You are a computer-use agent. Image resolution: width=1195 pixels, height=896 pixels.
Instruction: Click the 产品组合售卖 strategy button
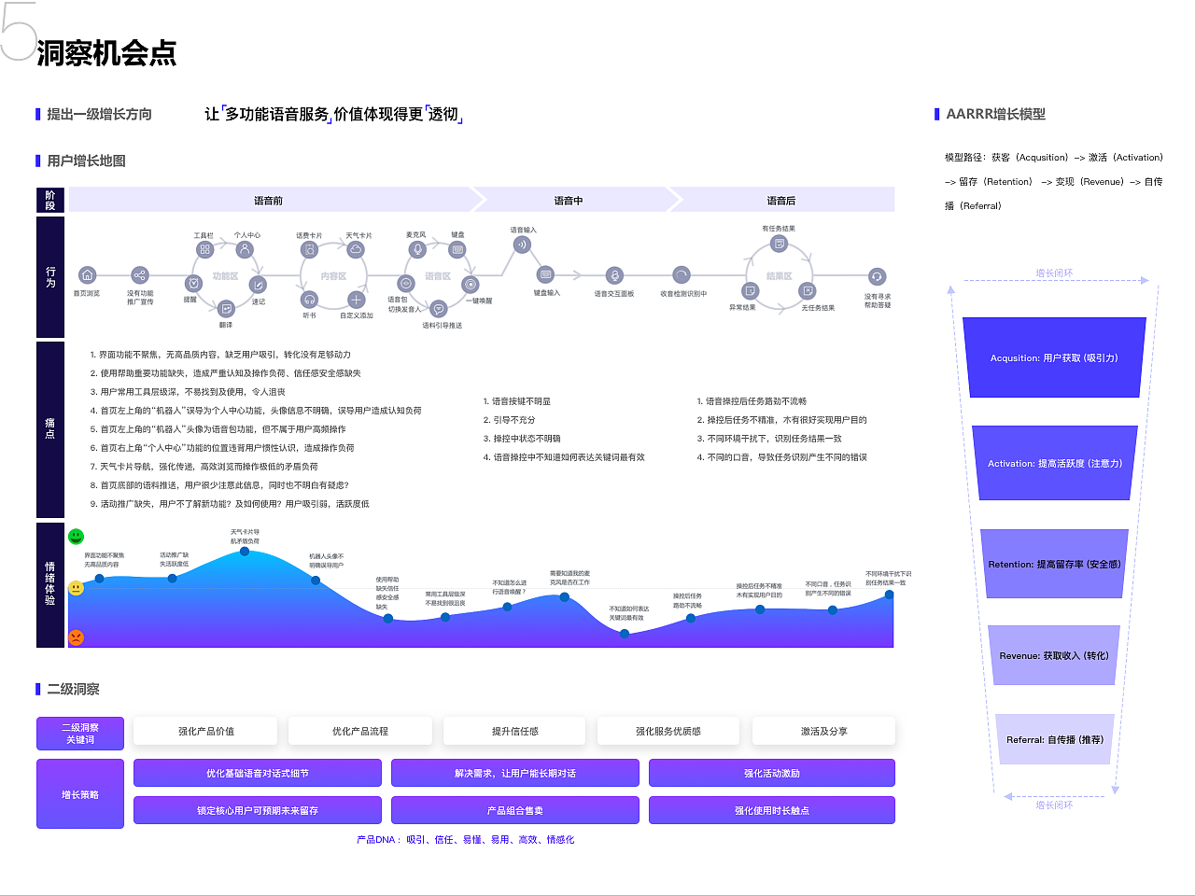(x=515, y=810)
